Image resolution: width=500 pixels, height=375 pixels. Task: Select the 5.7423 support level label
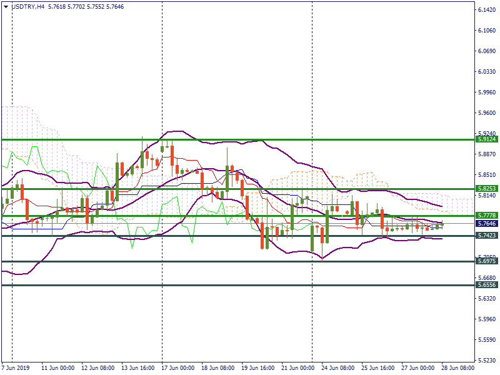tap(486, 236)
